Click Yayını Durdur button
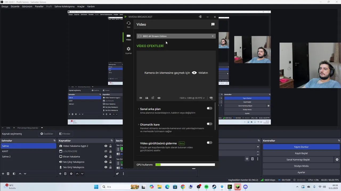 click(x=301, y=147)
